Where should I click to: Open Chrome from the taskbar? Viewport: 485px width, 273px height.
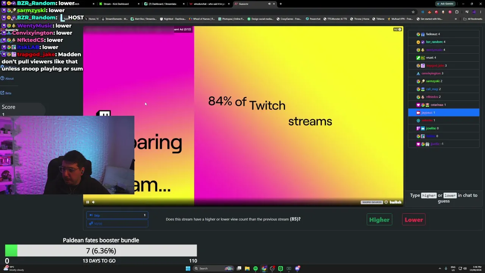pyautogui.click(x=264, y=268)
